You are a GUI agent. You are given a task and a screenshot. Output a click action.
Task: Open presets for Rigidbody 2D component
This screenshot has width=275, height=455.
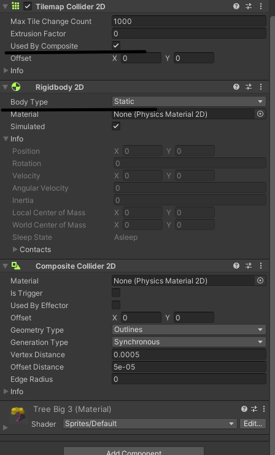249,87
